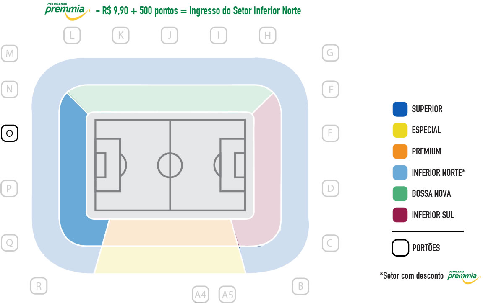
Task: Select the highlighted gate O
Action: [x=10, y=133]
